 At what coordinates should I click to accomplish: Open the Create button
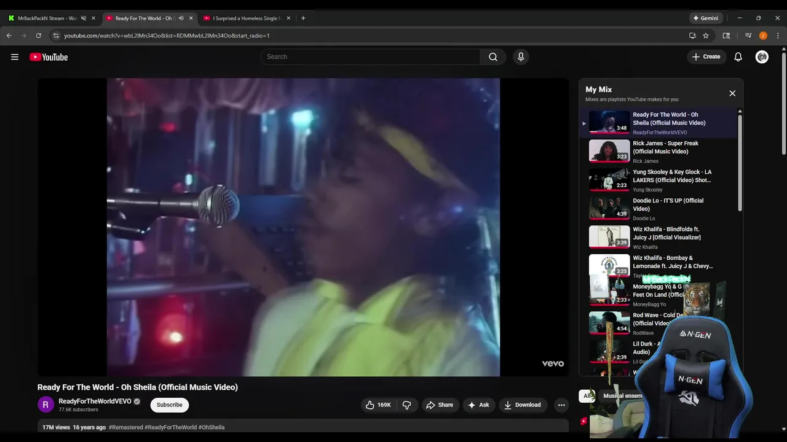tap(706, 57)
